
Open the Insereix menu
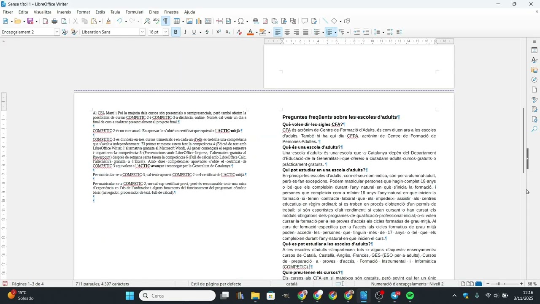coord(64,12)
